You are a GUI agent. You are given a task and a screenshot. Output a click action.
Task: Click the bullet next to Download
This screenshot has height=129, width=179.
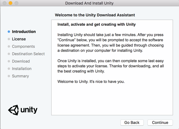tap(9, 61)
